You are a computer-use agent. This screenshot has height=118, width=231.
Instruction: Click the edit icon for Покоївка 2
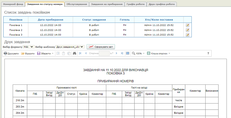(187, 30)
